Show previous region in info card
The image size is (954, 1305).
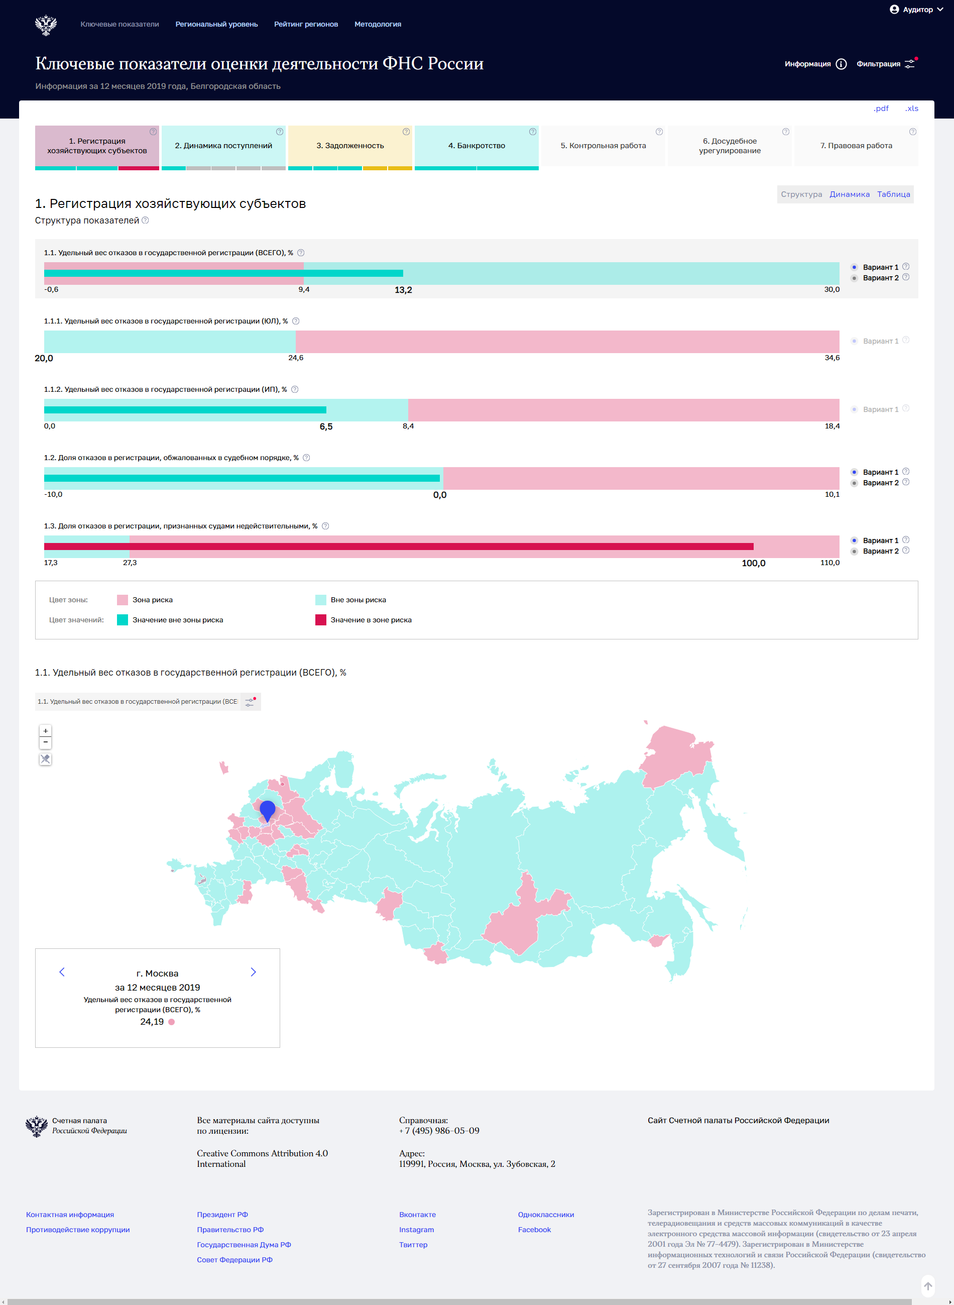(x=62, y=971)
